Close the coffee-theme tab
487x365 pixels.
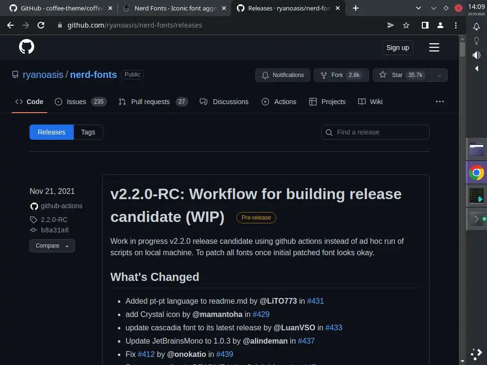(x=110, y=8)
